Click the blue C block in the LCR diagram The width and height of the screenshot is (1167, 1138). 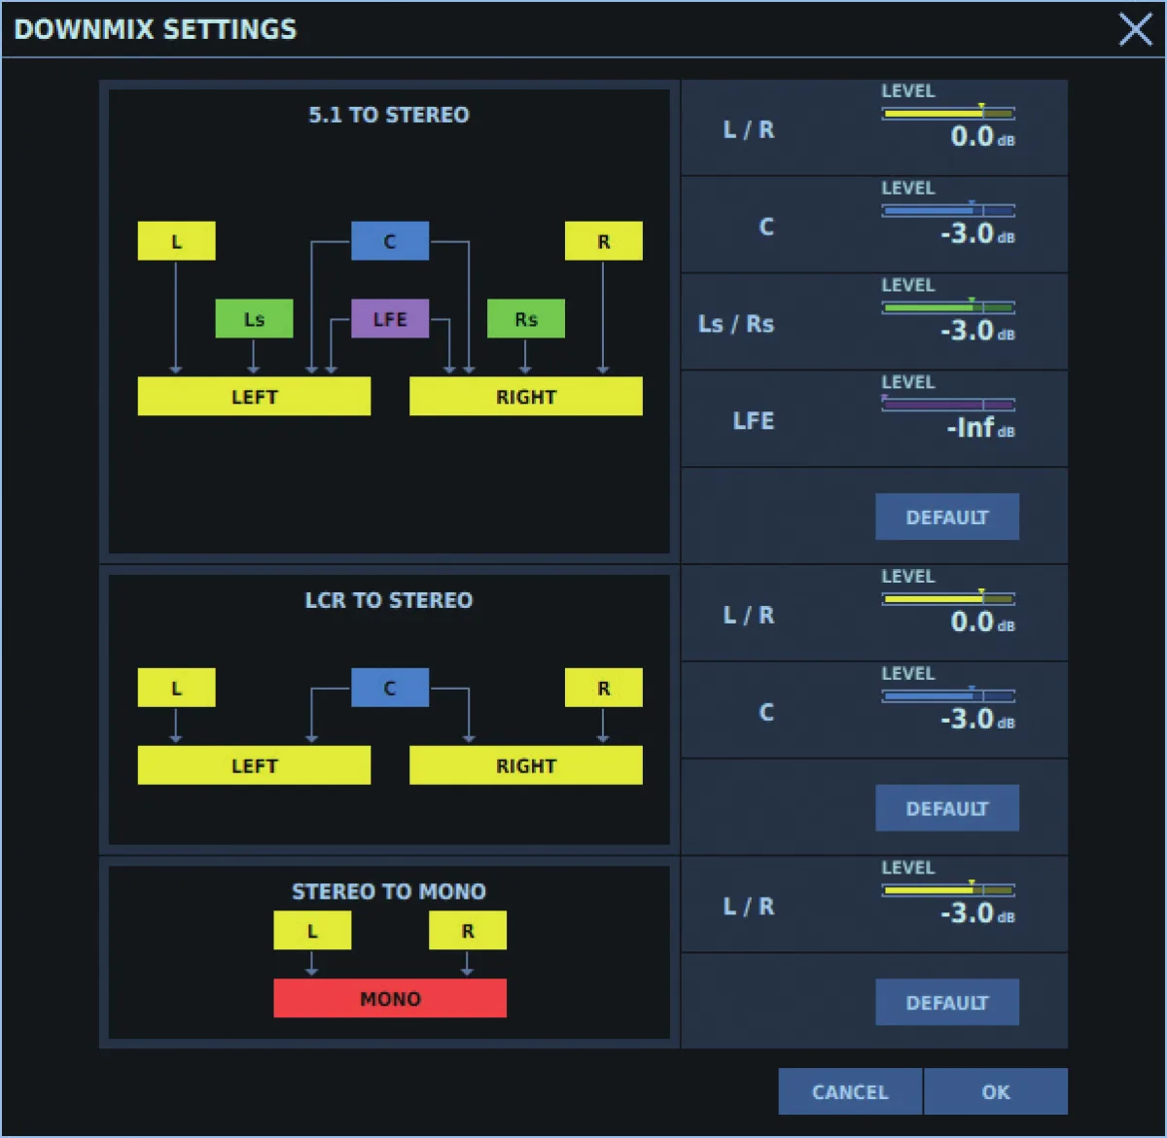[x=390, y=688]
